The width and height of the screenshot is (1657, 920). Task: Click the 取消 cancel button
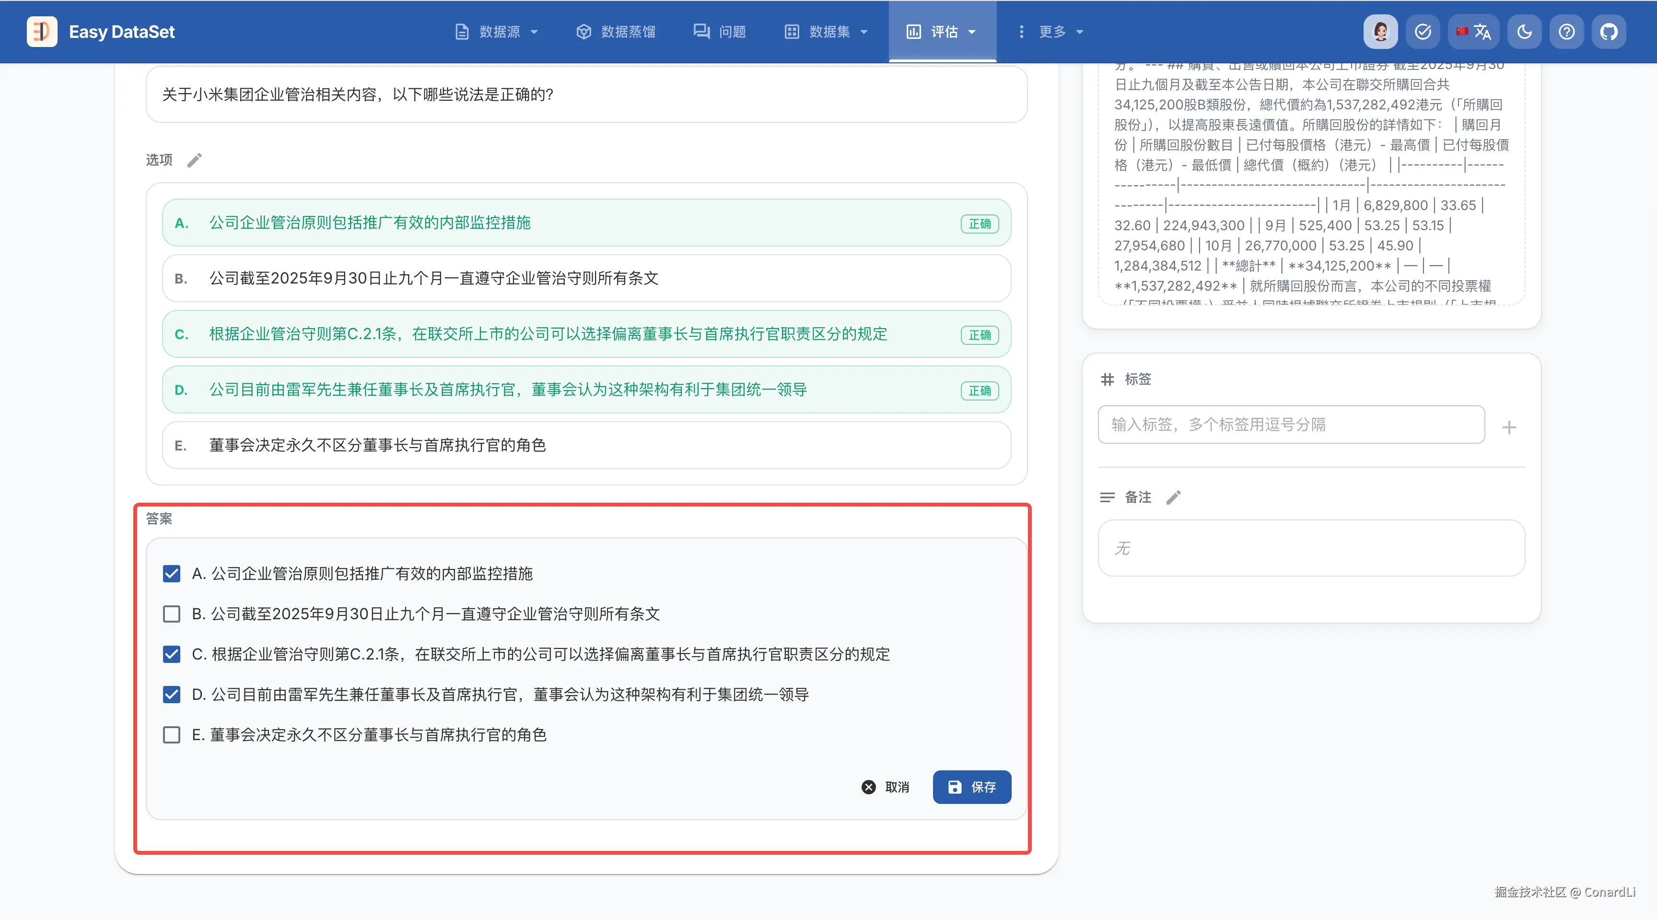pos(886,787)
